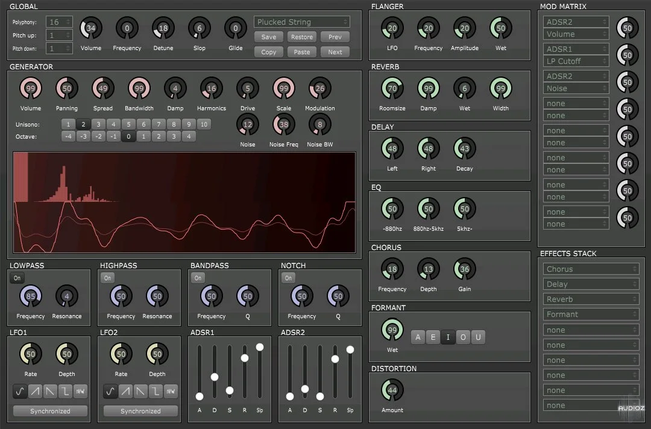The image size is (651, 429).
Task: Toggle LFO1 Synchronized button
Action: pyautogui.click(x=50, y=411)
